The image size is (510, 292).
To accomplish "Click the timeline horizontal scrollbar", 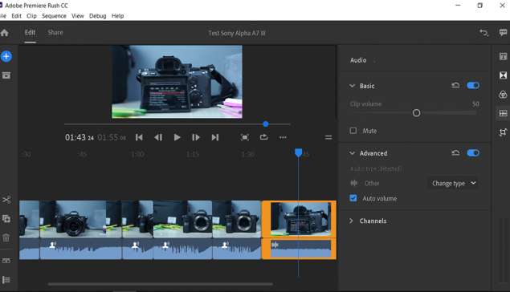I will tap(160, 284).
